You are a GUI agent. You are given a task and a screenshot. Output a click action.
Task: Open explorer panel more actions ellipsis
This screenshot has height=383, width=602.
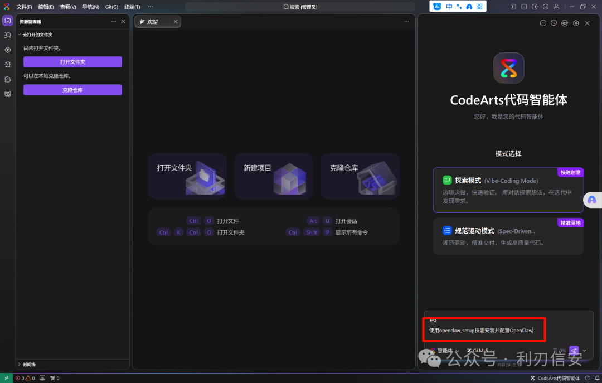114,22
